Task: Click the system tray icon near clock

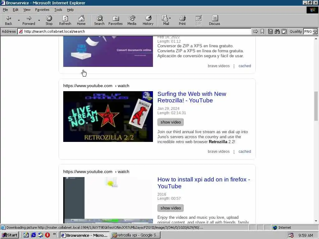Action: coord(291,235)
